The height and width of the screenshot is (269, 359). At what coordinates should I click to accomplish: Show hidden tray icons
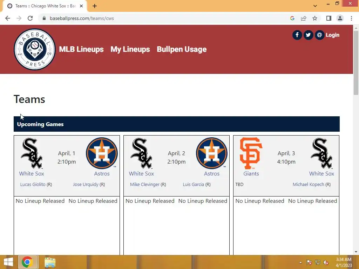[x=300, y=262]
